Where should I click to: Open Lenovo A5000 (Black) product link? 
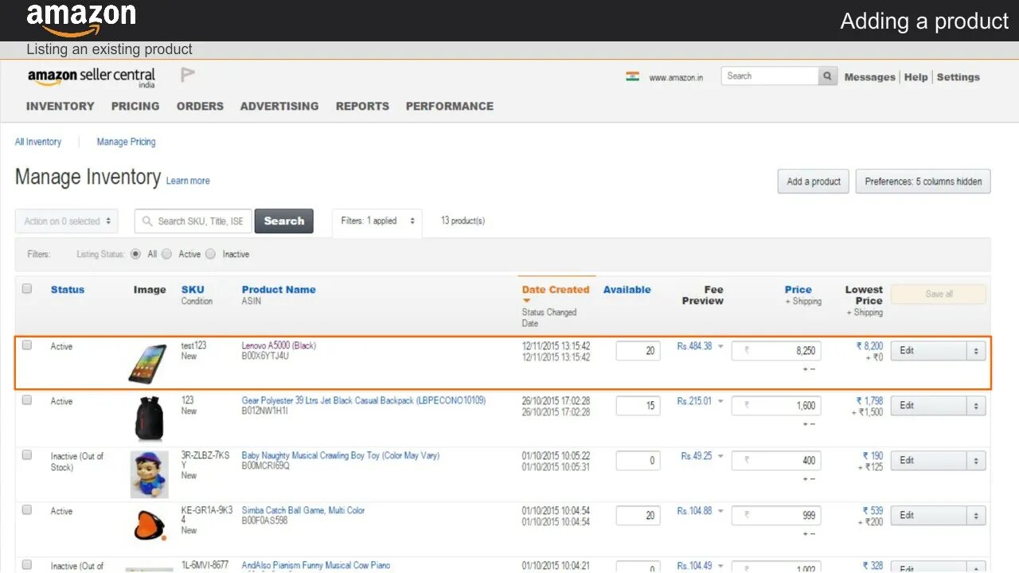279,345
